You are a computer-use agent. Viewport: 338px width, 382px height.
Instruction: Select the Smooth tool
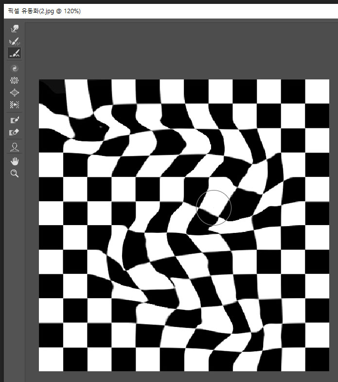(x=15, y=54)
